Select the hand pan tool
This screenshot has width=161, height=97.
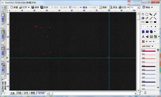click(143, 14)
